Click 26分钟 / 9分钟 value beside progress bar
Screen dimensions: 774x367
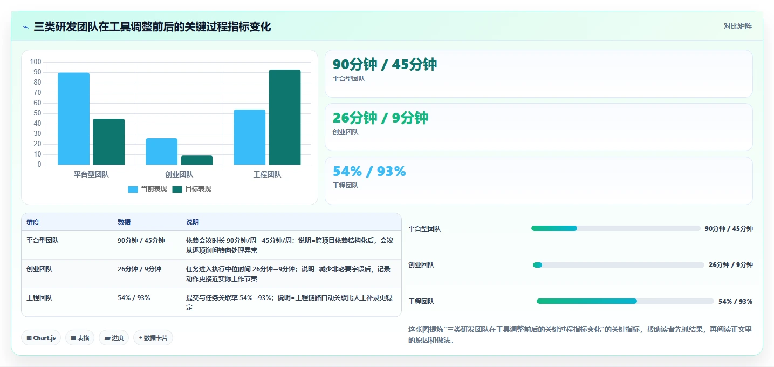[x=731, y=265]
